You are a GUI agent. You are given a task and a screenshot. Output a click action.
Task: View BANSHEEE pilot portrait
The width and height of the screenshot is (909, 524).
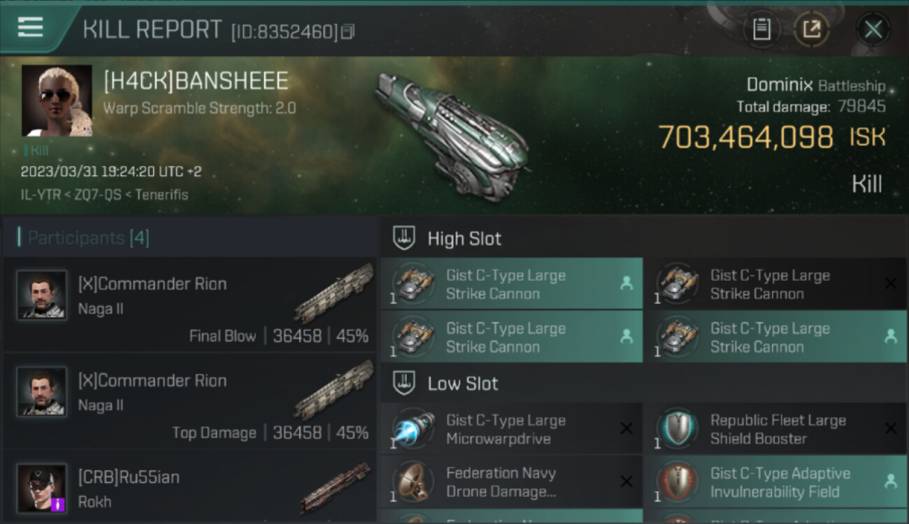[x=57, y=100]
